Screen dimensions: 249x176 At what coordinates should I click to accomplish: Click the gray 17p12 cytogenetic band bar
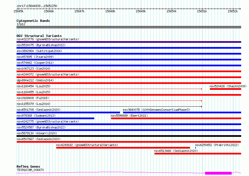tap(129, 27)
